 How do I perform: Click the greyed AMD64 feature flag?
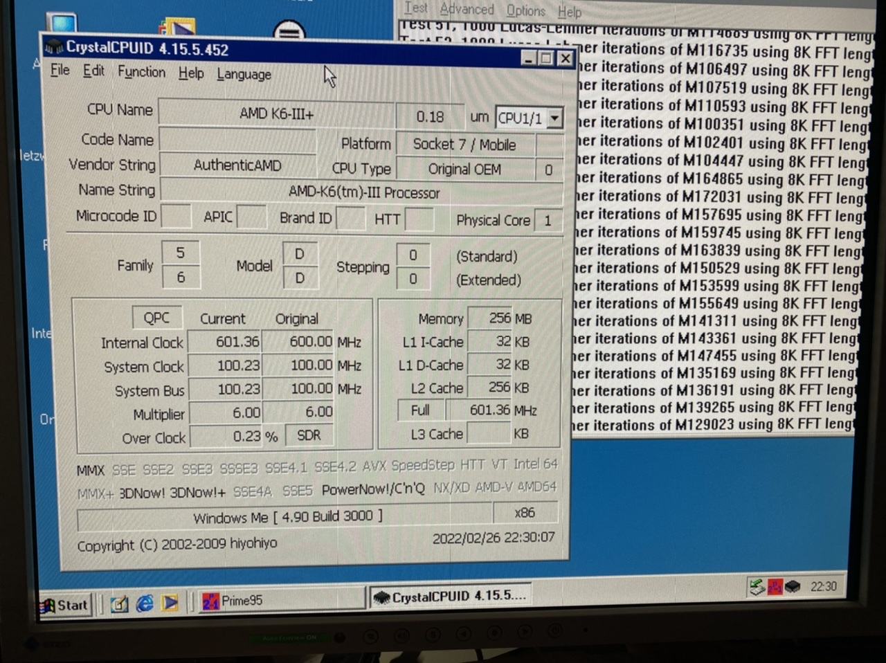538,487
